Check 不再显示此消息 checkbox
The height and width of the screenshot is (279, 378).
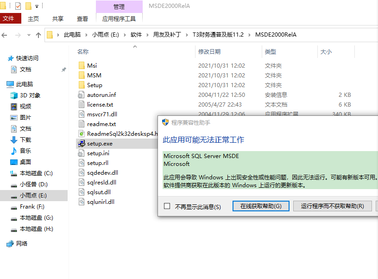[x=167, y=206]
